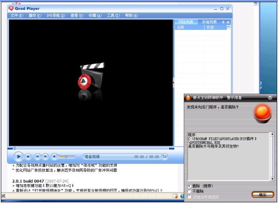The image size is (278, 204).
Task: Add item with playlist plus icon
Action: pyautogui.click(x=223, y=22)
